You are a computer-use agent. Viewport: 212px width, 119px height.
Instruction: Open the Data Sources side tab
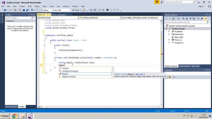pos(2,18)
